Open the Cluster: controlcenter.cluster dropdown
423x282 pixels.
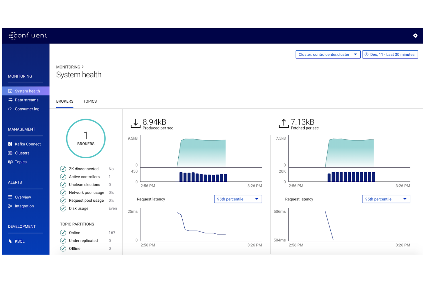click(x=328, y=54)
